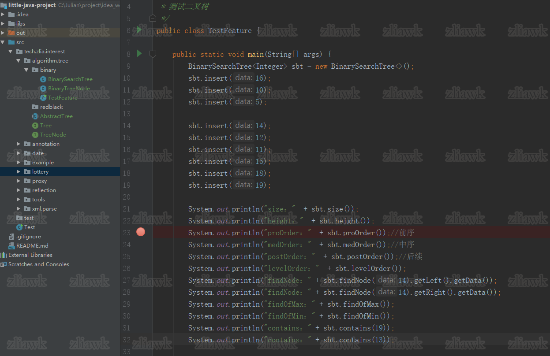Click the .gitignore file icon
This screenshot has width=550, height=356.
point(11,237)
